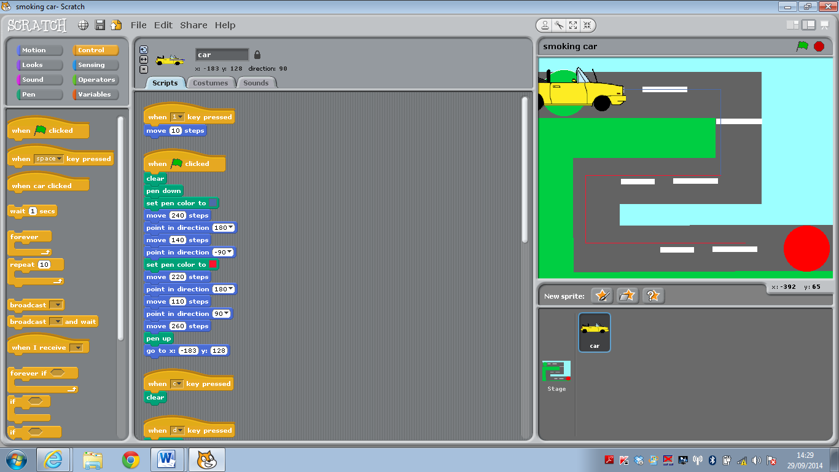This screenshot has width=839, height=472.
Task: Select the Looks block category
Action: (x=40, y=65)
